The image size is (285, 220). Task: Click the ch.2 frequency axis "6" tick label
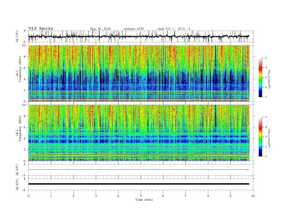pos(25,127)
